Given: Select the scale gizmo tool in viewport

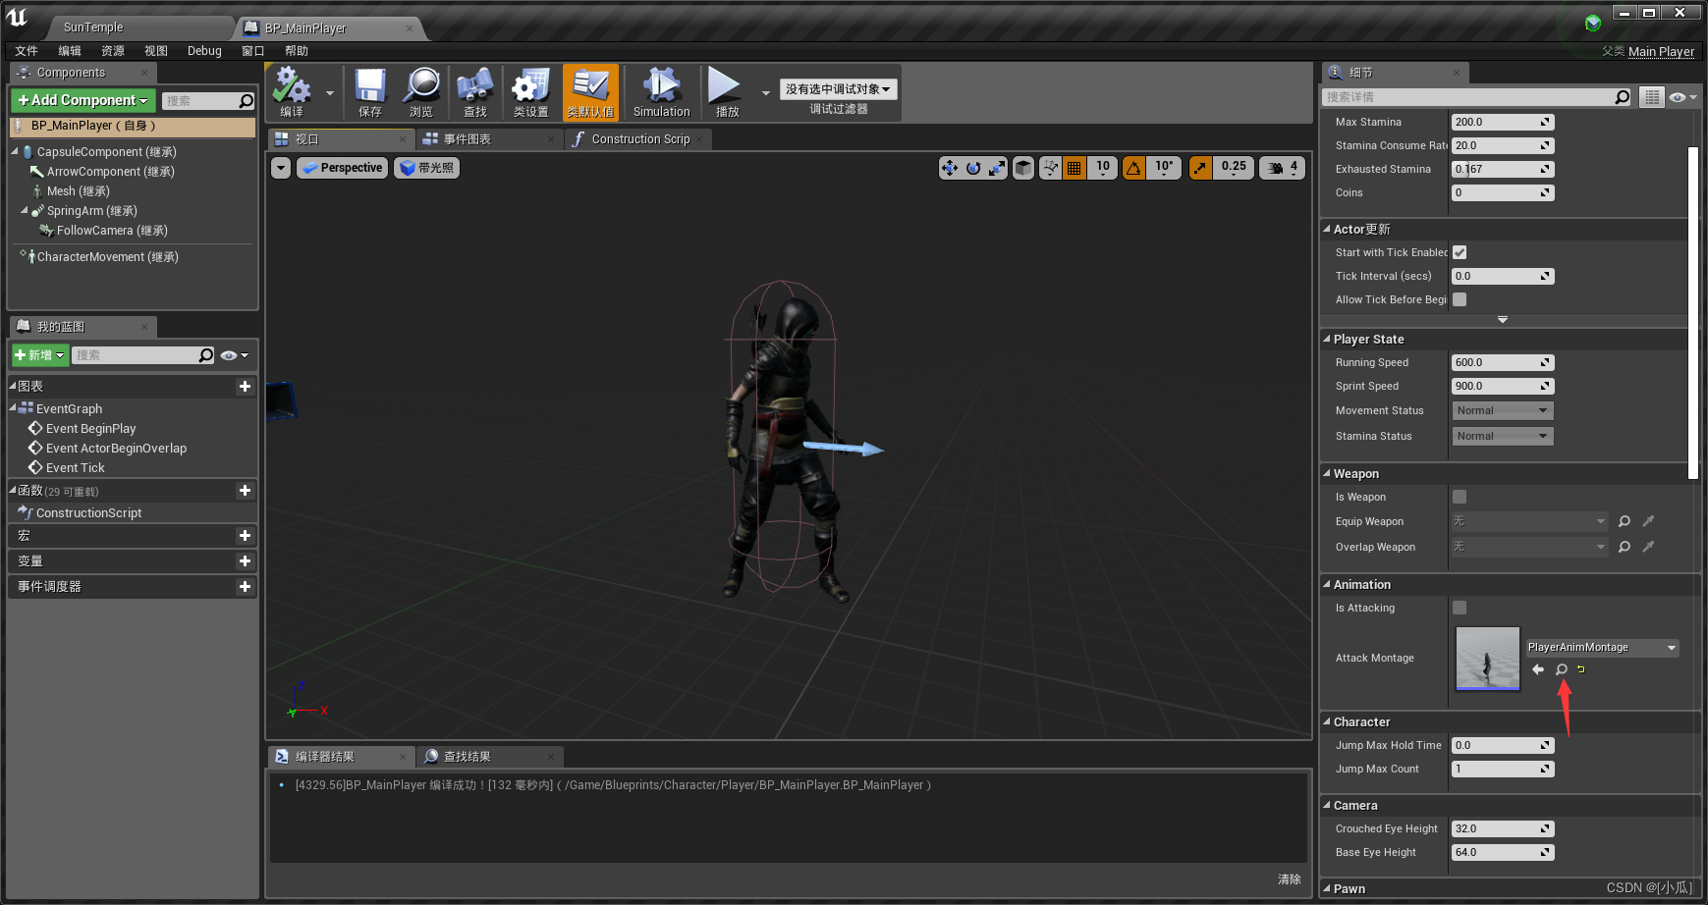Looking at the screenshot, I should point(997,168).
